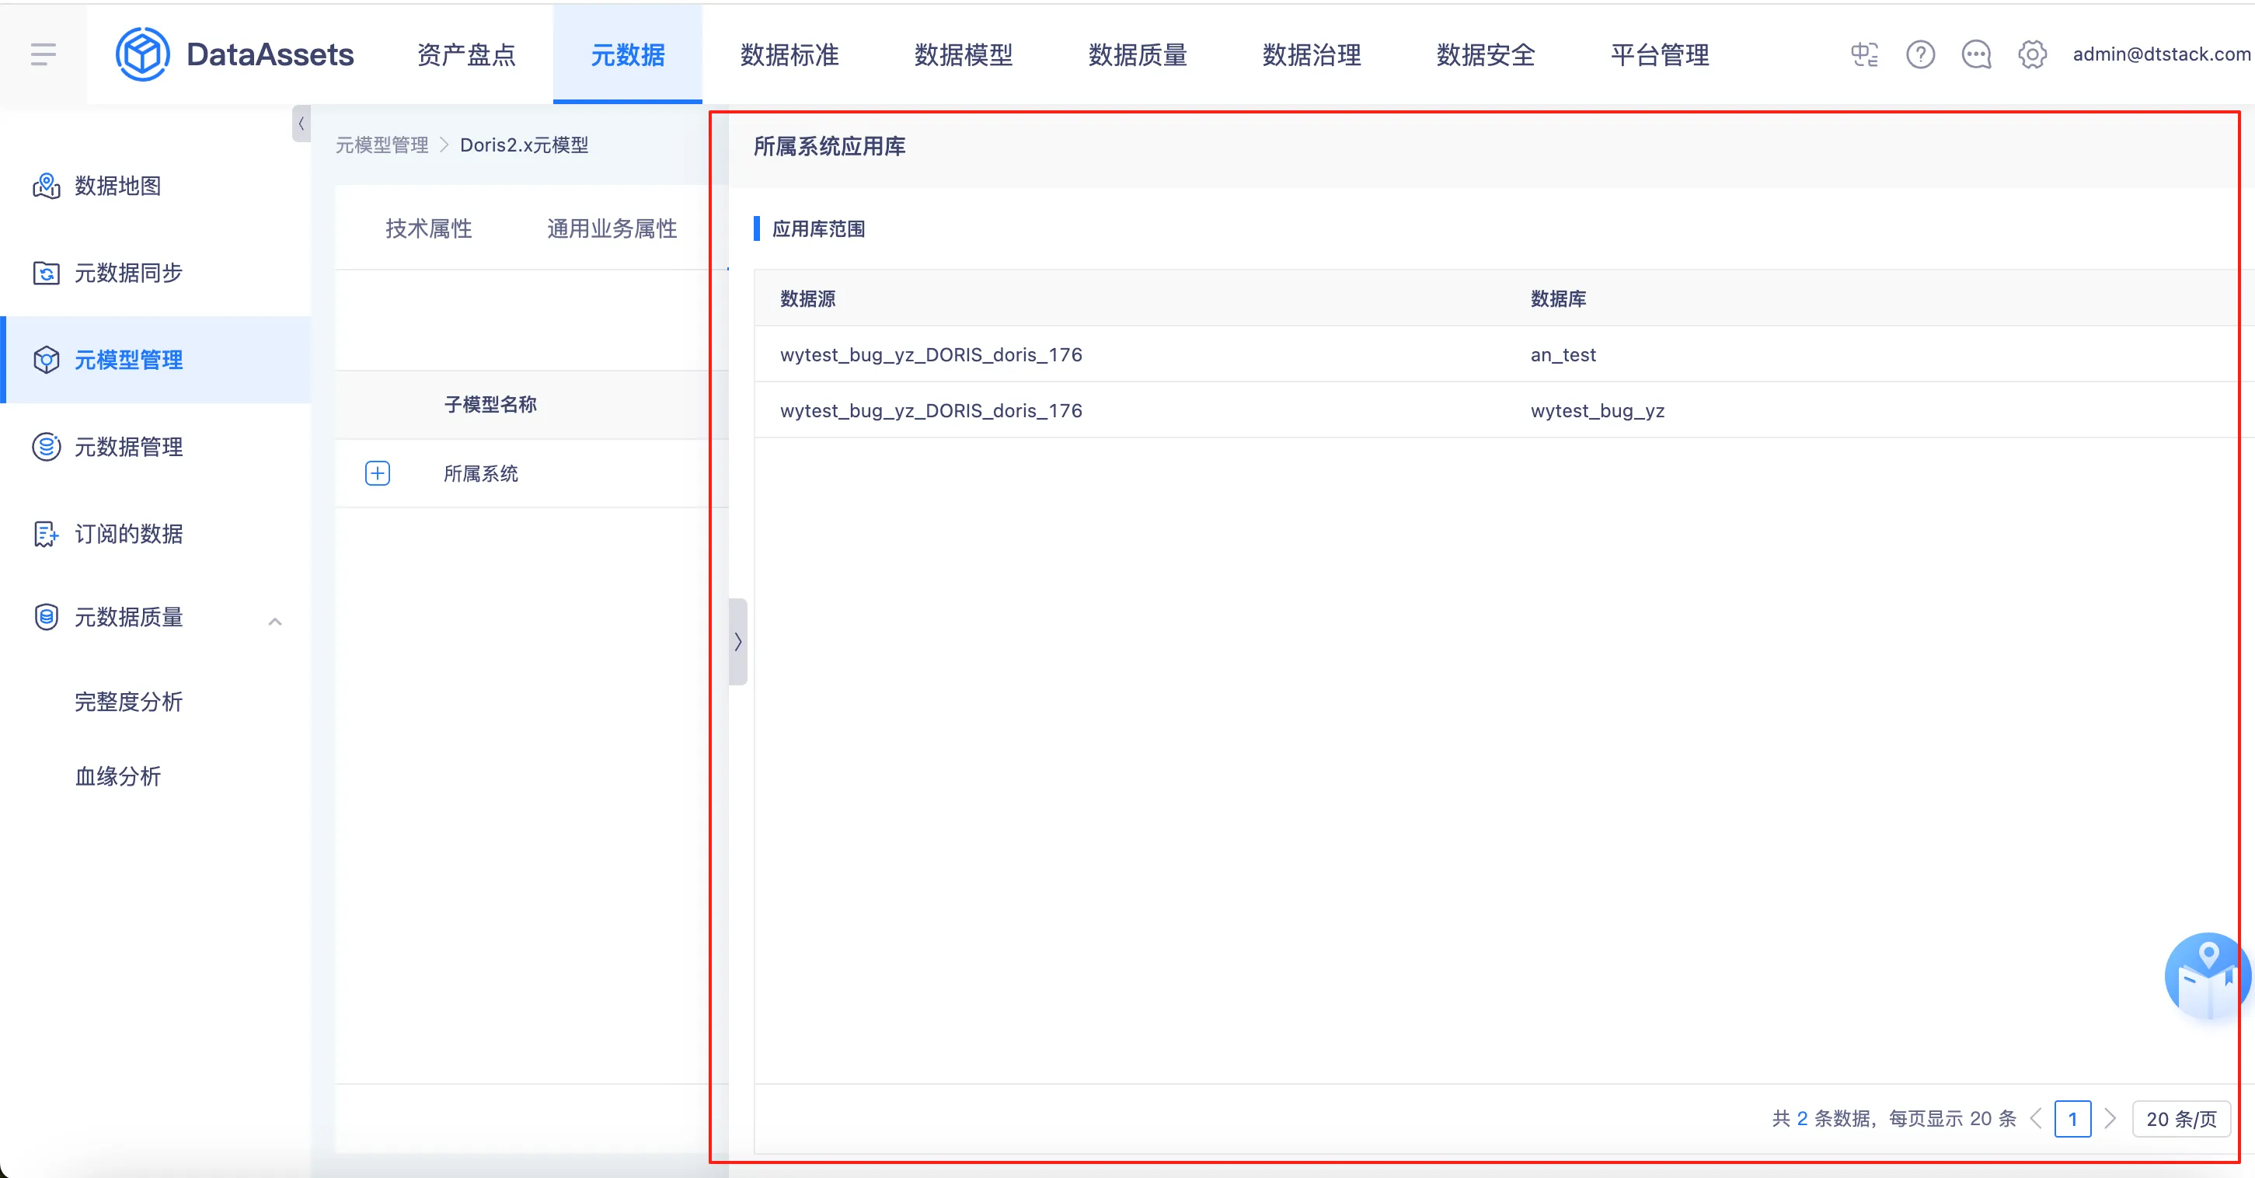Viewport: 2255px width, 1178px height.
Task: Expand the 所属系统 row plus toggle
Action: pyautogui.click(x=378, y=473)
